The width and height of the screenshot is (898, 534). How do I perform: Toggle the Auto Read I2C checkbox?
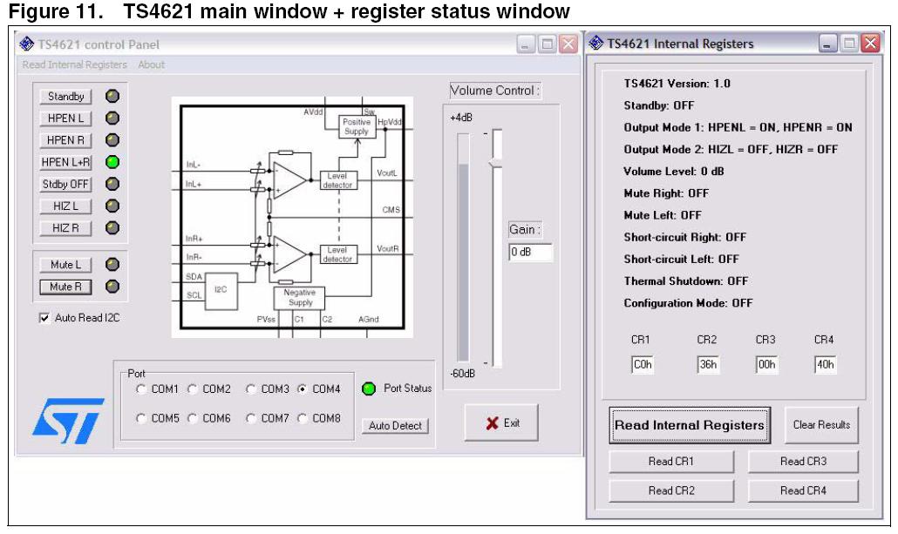(x=44, y=318)
